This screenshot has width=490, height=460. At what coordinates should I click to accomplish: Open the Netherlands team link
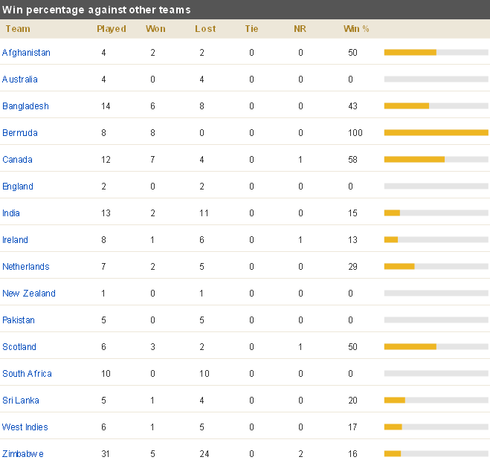point(26,267)
